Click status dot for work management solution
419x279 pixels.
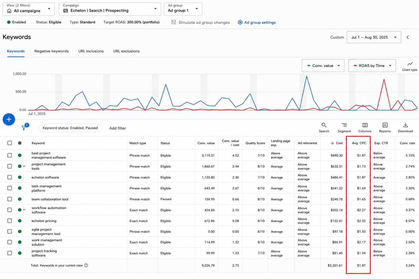[20, 242]
